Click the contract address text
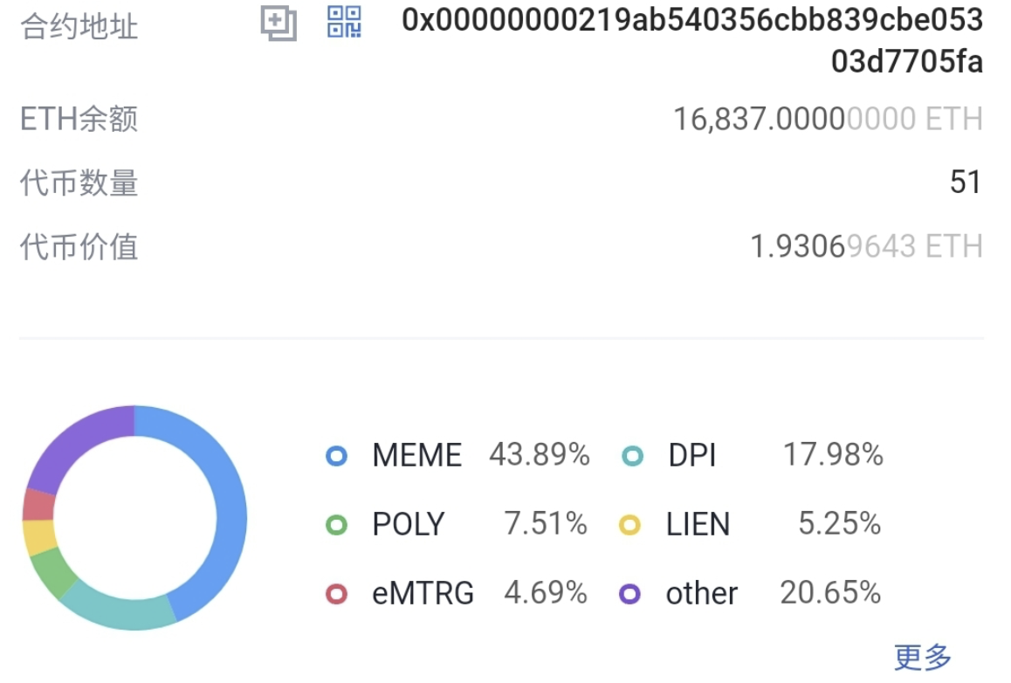This screenshot has height=683, width=1011. 692,41
